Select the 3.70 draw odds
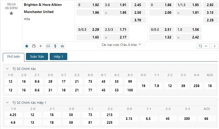The width and height of the screenshot is (219, 129). 137,20
